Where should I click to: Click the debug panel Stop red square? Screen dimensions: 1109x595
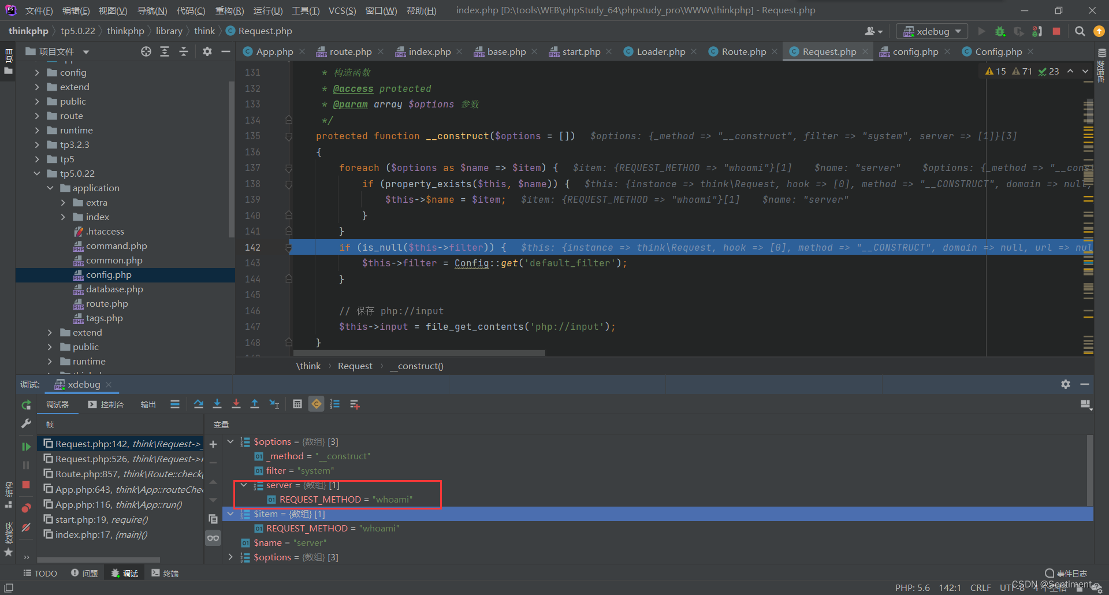(26, 485)
